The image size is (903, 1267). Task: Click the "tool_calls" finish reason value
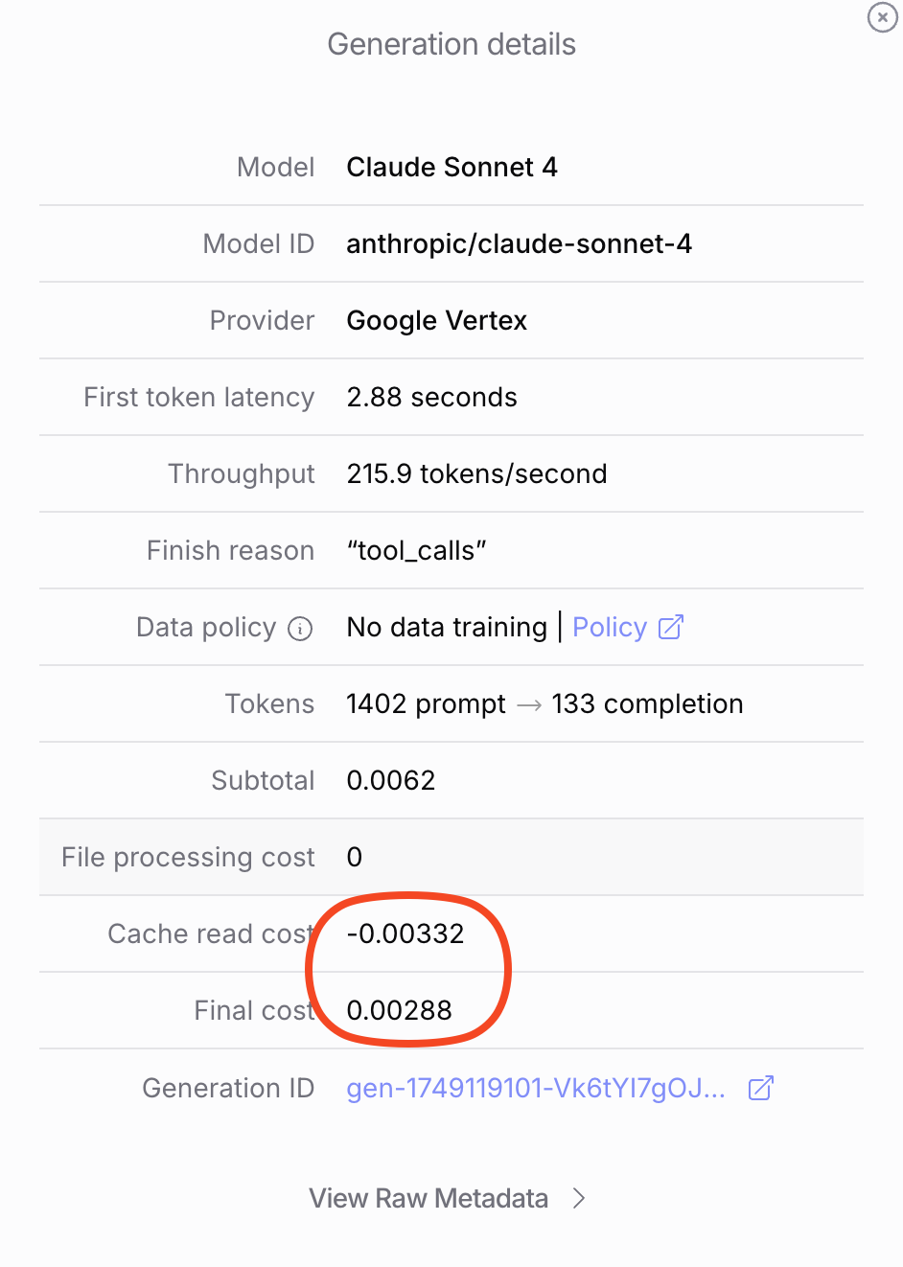416,550
